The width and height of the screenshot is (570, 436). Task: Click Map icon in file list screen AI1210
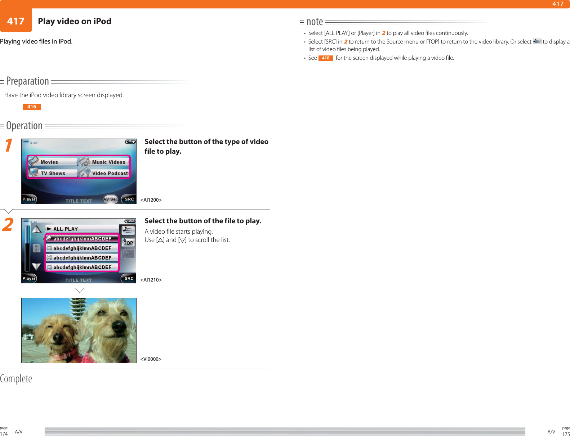coord(130,221)
